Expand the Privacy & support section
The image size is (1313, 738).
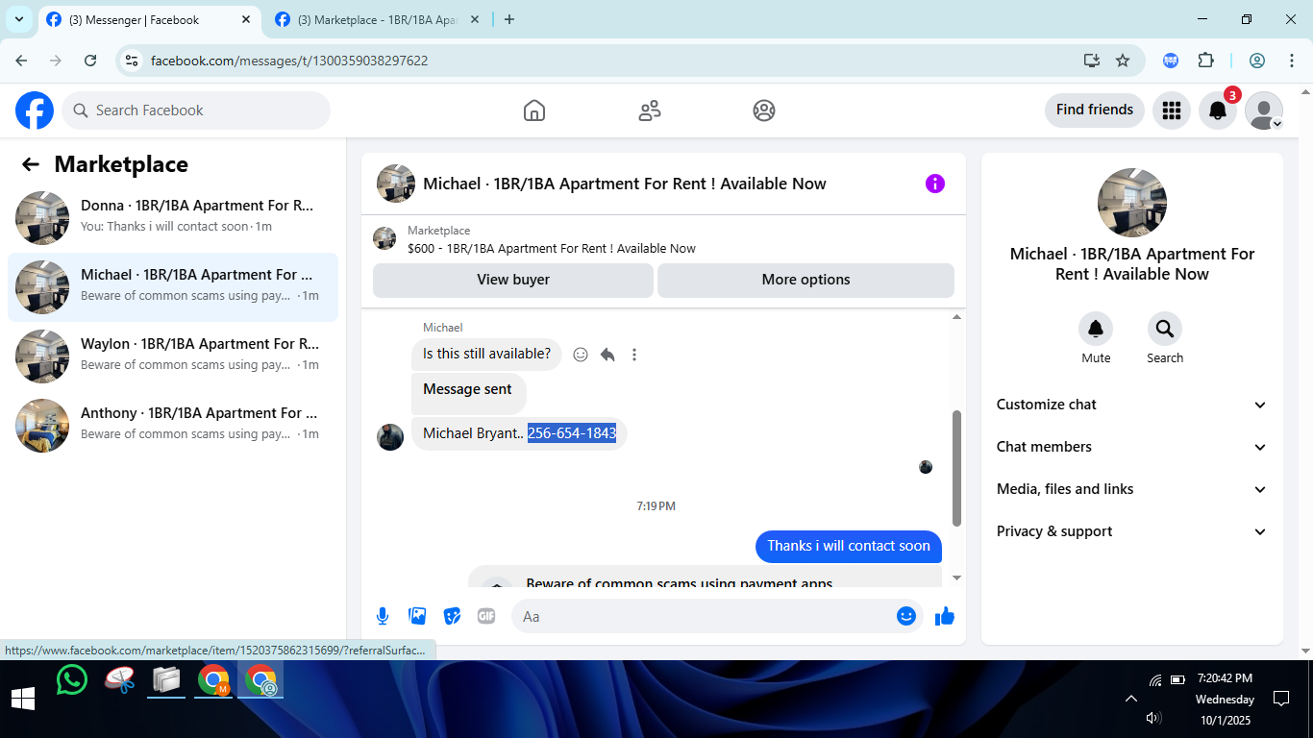point(1132,531)
